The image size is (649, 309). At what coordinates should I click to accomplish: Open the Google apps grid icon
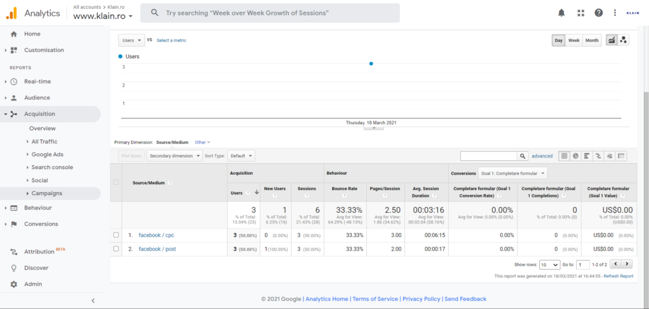tap(581, 13)
